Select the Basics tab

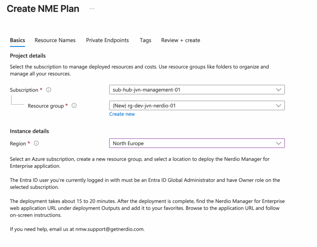[17, 40]
